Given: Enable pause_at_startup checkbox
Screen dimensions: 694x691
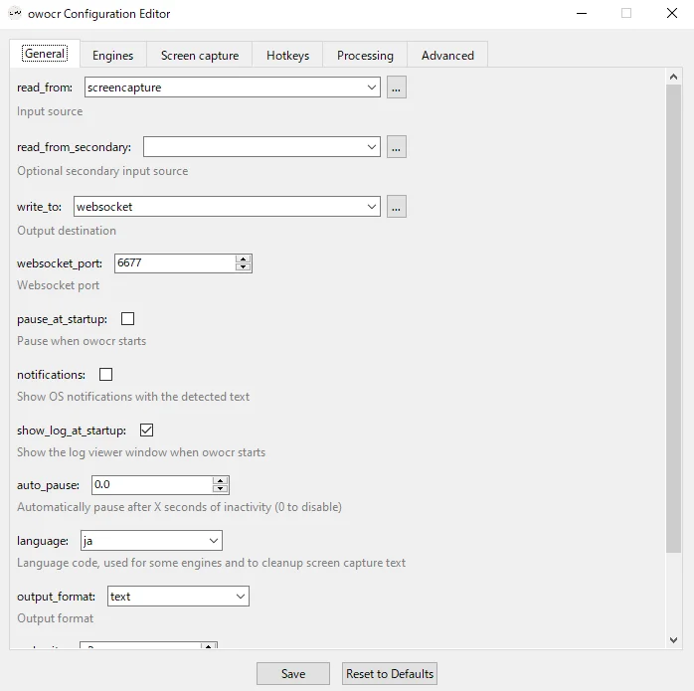Looking at the screenshot, I should (x=128, y=319).
